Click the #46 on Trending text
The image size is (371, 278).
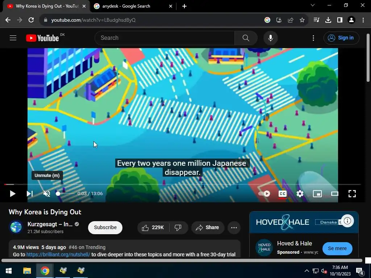click(x=87, y=247)
